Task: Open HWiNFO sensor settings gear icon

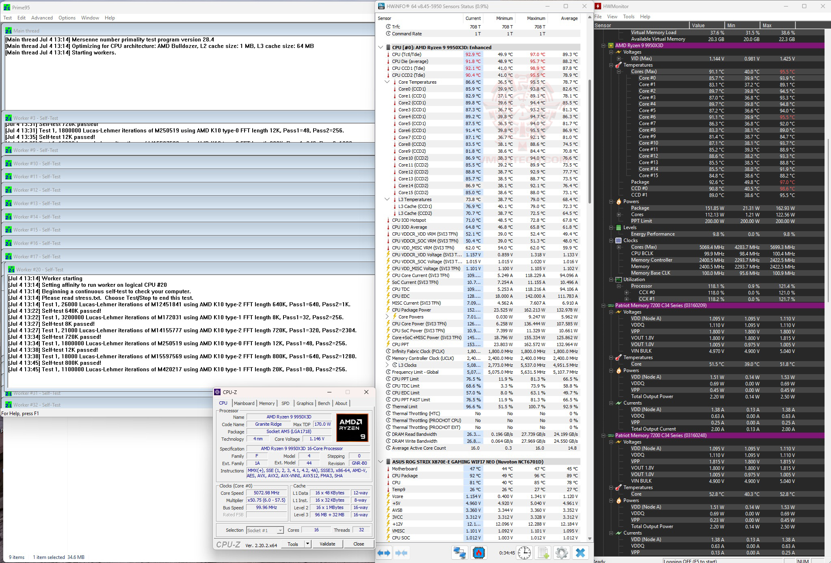Action: coord(562,553)
